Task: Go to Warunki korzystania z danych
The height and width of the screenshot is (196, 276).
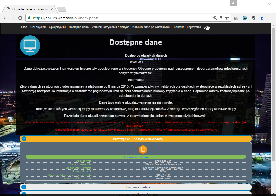Action: 110,27
